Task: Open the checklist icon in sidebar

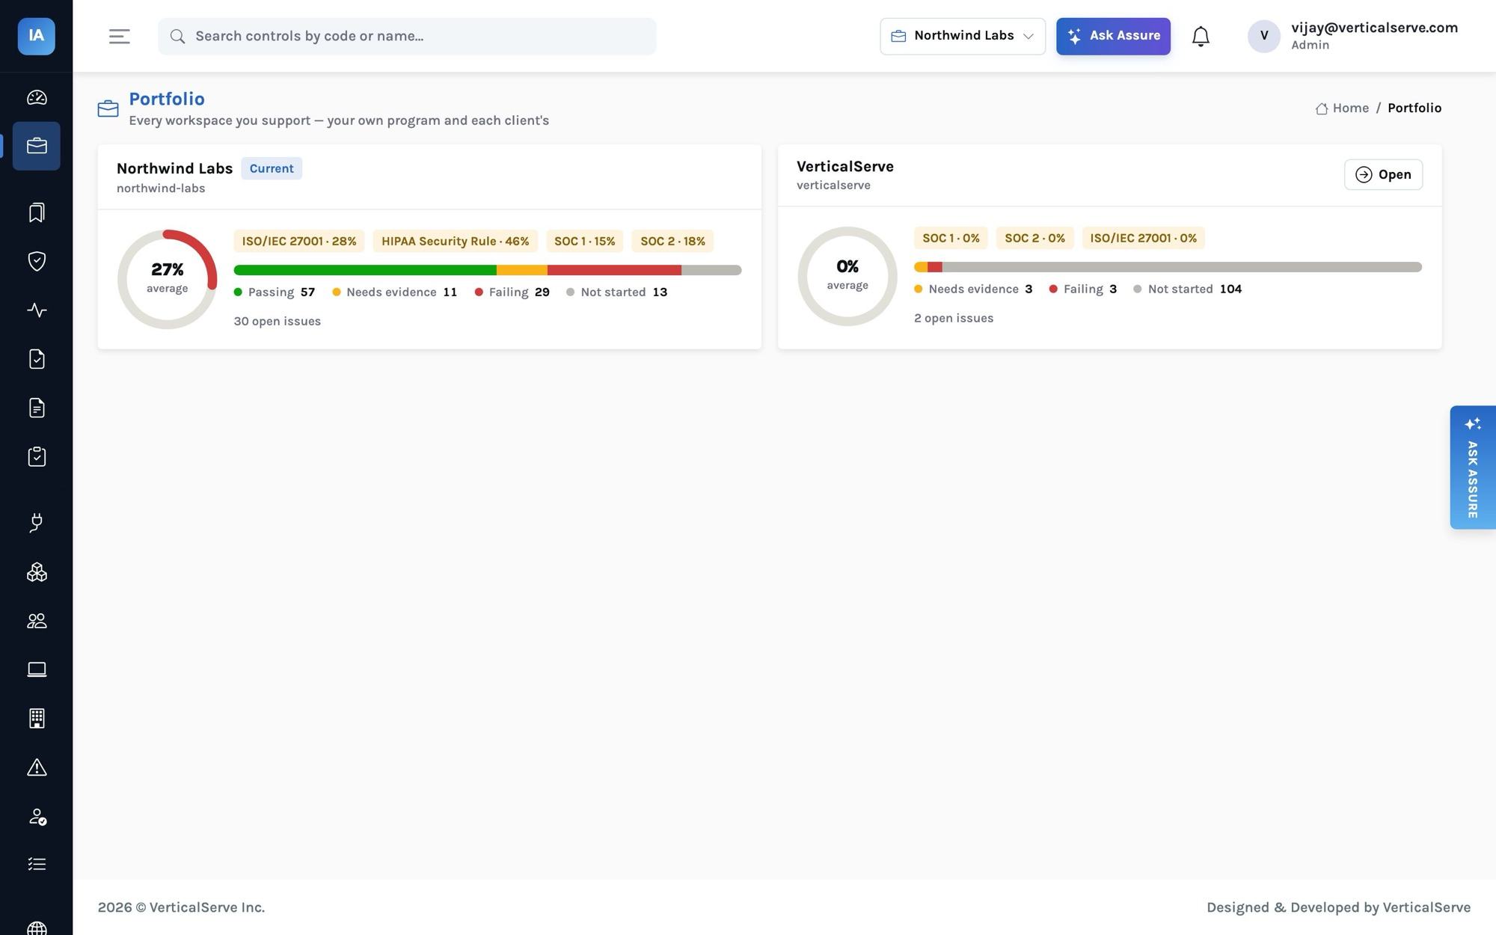Action: tap(37, 864)
